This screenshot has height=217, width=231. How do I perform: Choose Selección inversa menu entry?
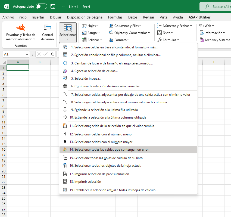click(128, 78)
